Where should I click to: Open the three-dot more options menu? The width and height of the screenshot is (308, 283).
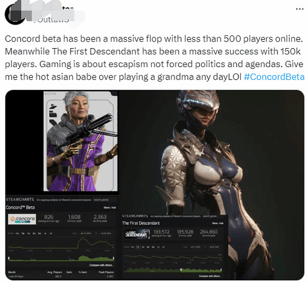pyautogui.click(x=300, y=9)
